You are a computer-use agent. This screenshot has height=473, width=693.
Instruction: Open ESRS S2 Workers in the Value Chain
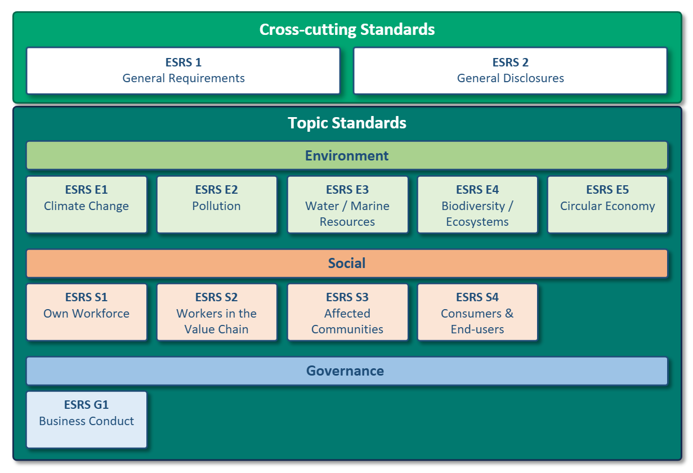coord(217,312)
